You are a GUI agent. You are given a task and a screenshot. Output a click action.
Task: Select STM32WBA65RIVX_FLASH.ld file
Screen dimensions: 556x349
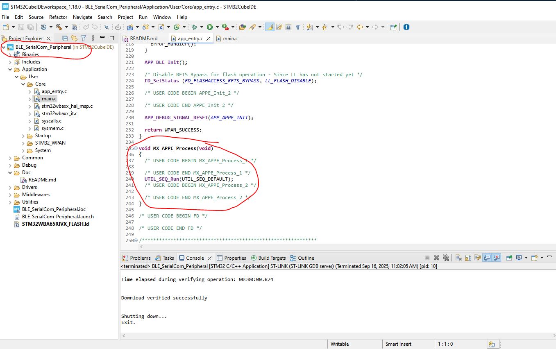[x=55, y=224]
